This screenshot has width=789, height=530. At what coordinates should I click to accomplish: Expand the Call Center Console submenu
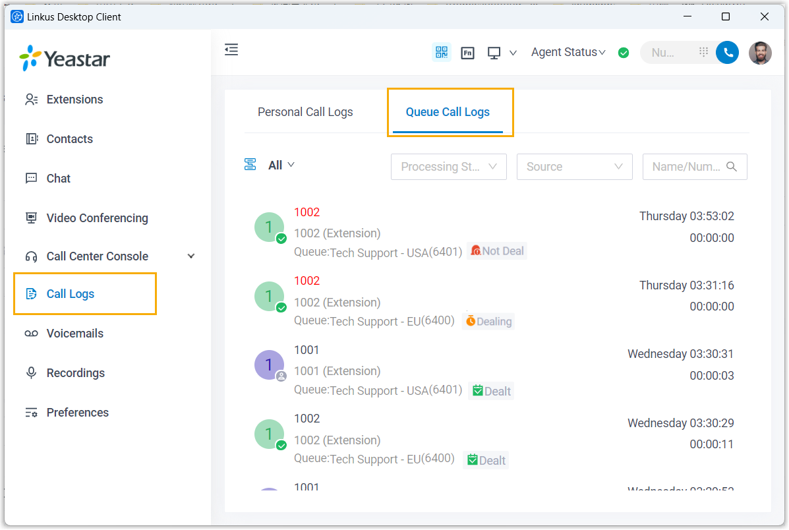[191, 256]
